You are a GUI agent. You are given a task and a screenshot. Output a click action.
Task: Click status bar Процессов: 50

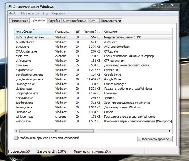pyautogui.click(x=19, y=151)
